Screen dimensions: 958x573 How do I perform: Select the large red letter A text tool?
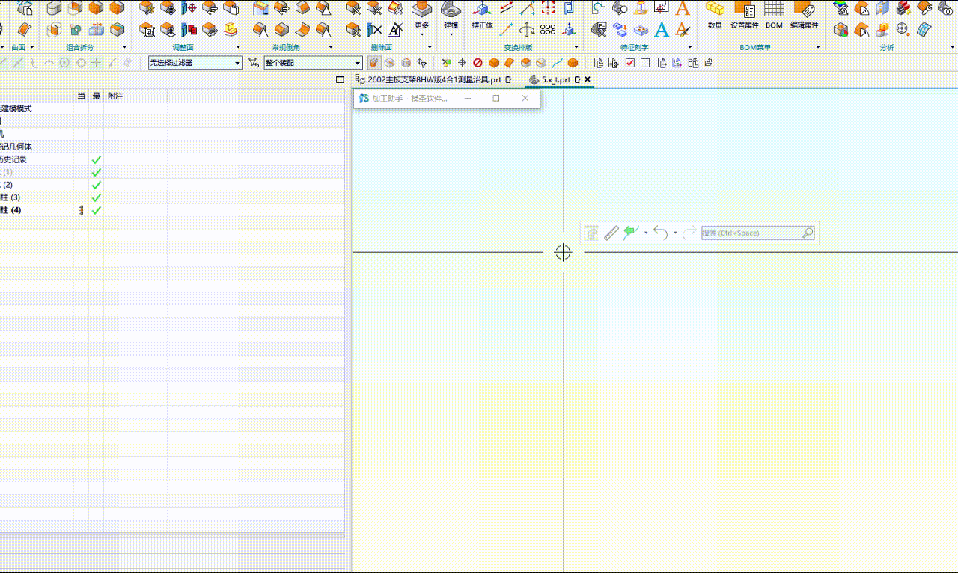[682, 9]
